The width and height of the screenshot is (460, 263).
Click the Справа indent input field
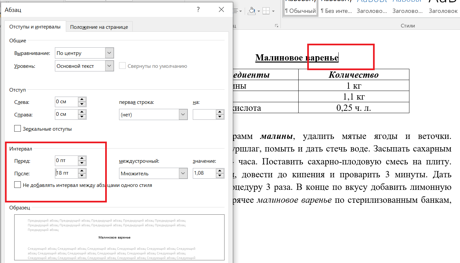[x=66, y=114]
